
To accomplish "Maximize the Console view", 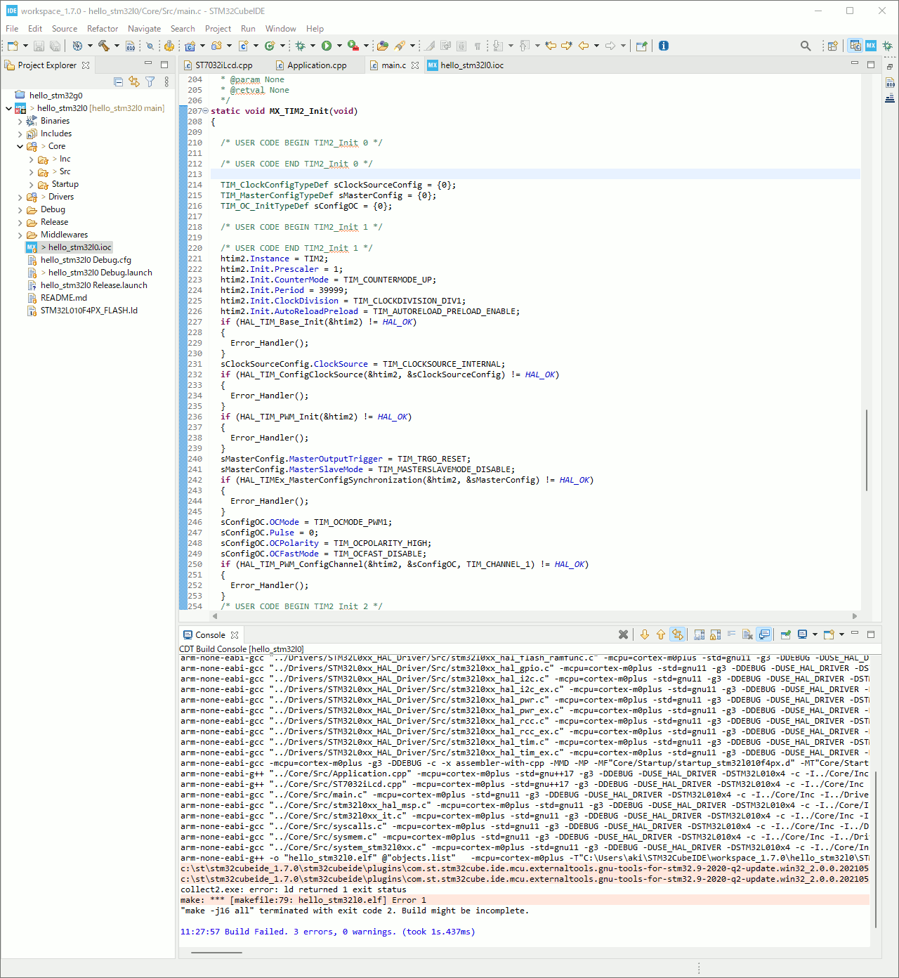I will [x=871, y=634].
